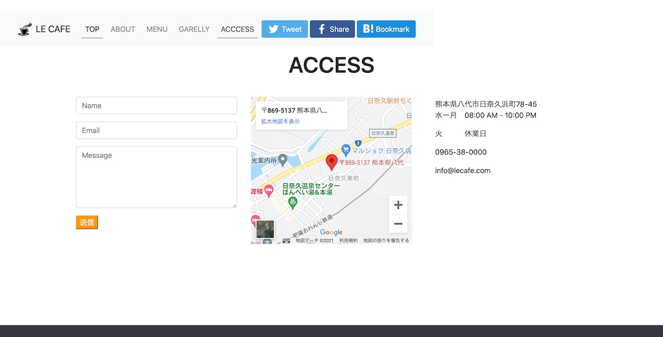Click the 日奈久温泉センター green spa marker
The height and width of the screenshot is (337, 663).
pyautogui.click(x=293, y=203)
